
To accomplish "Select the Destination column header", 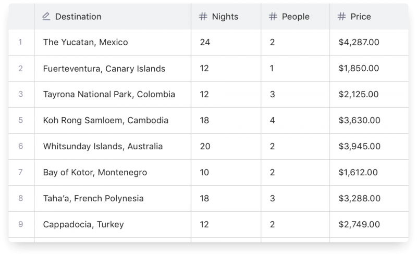I will point(78,17).
